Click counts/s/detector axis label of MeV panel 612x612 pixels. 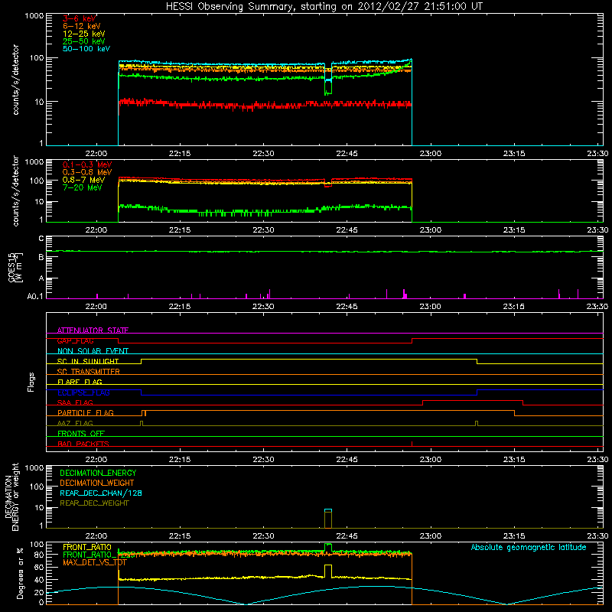pyautogui.click(x=15, y=190)
